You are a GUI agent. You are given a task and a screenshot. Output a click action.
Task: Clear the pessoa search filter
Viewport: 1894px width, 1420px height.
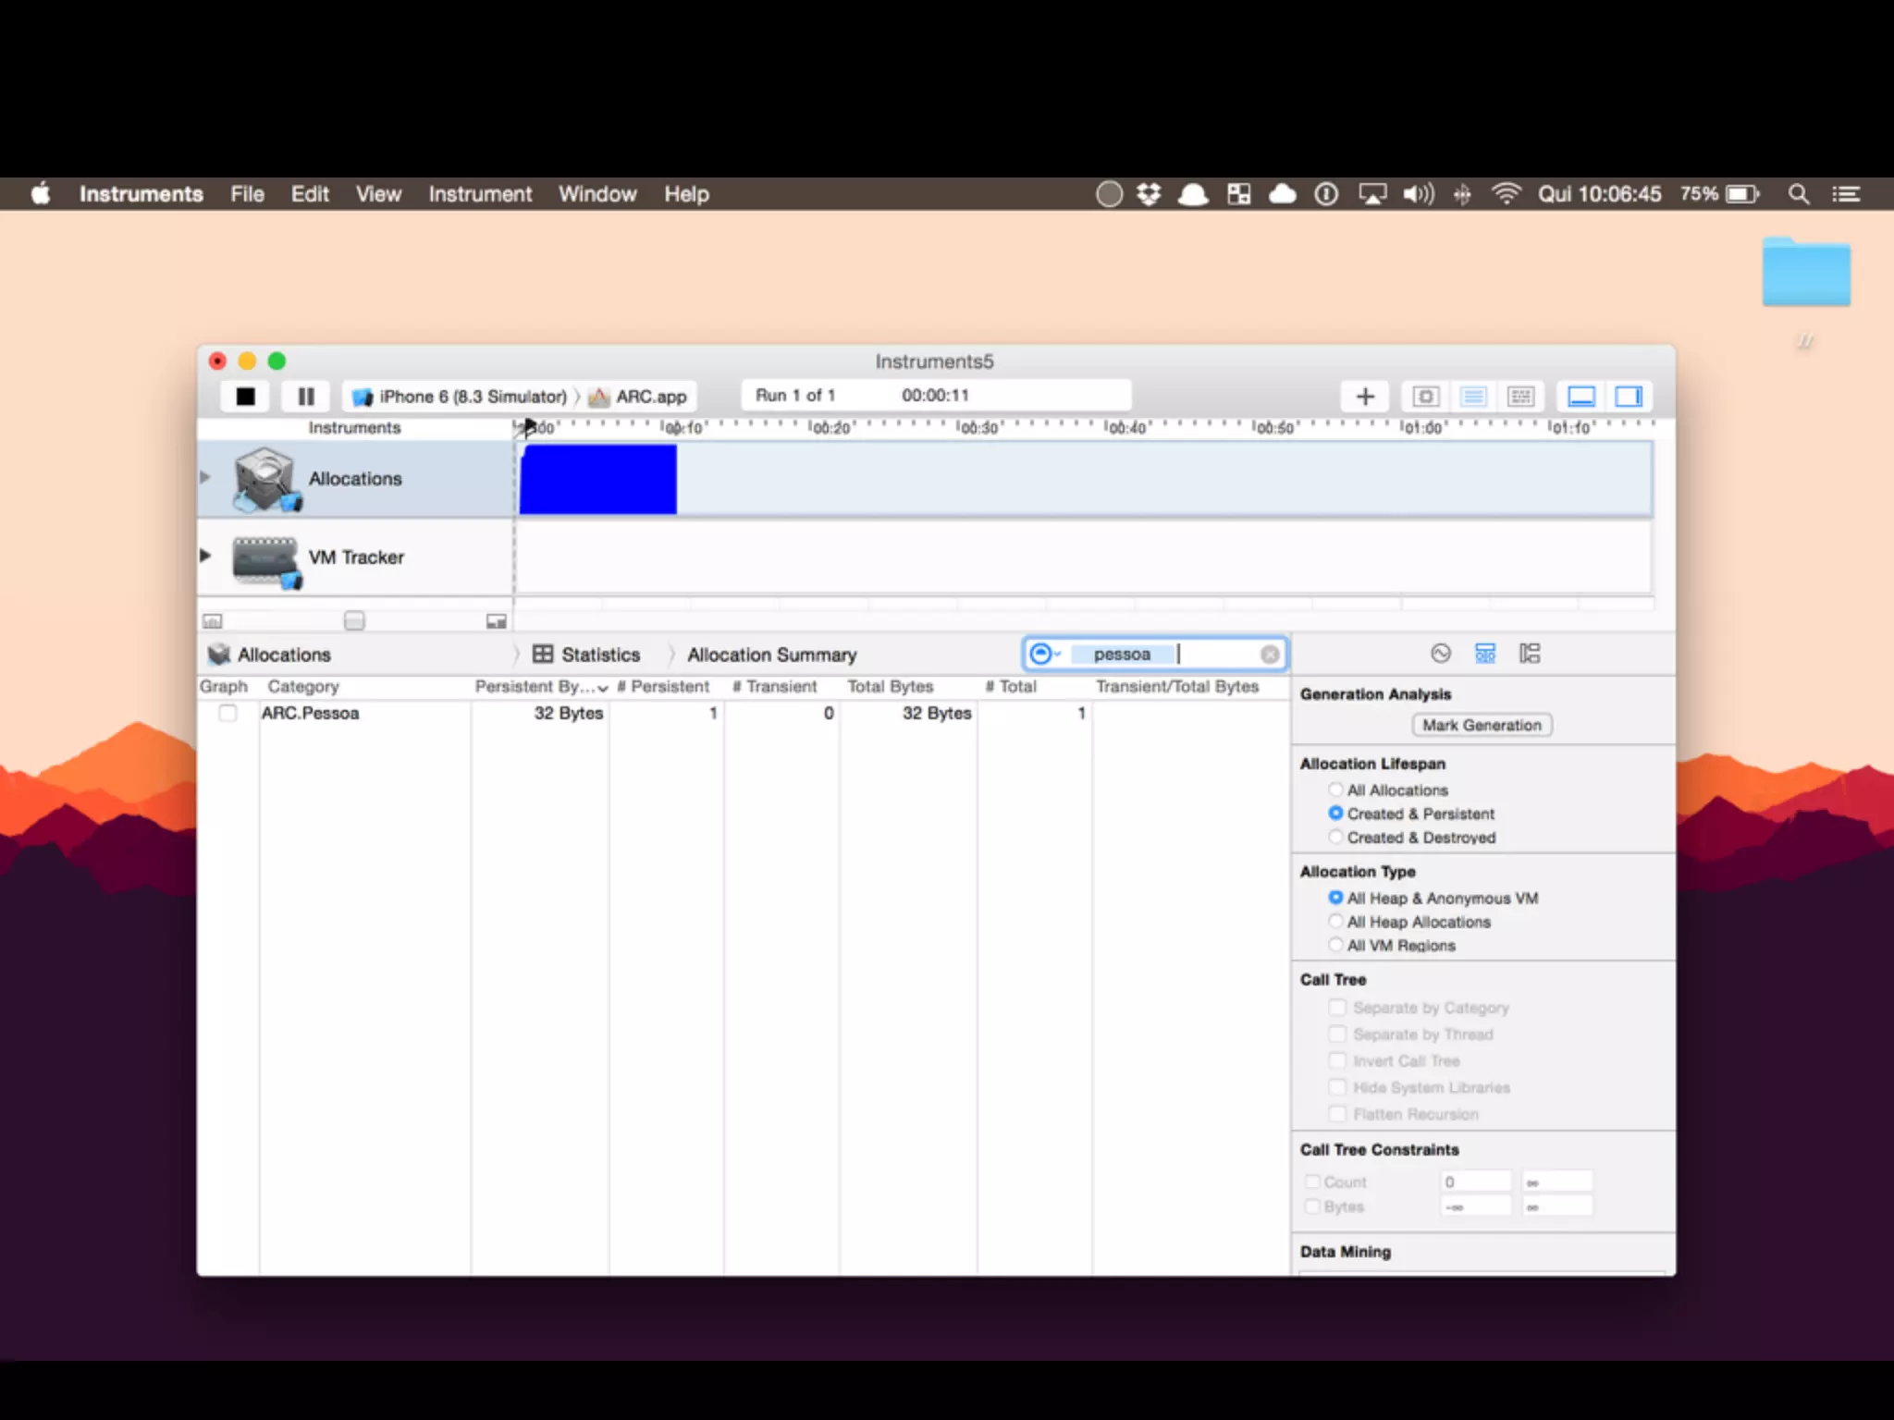pos(1270,655)
